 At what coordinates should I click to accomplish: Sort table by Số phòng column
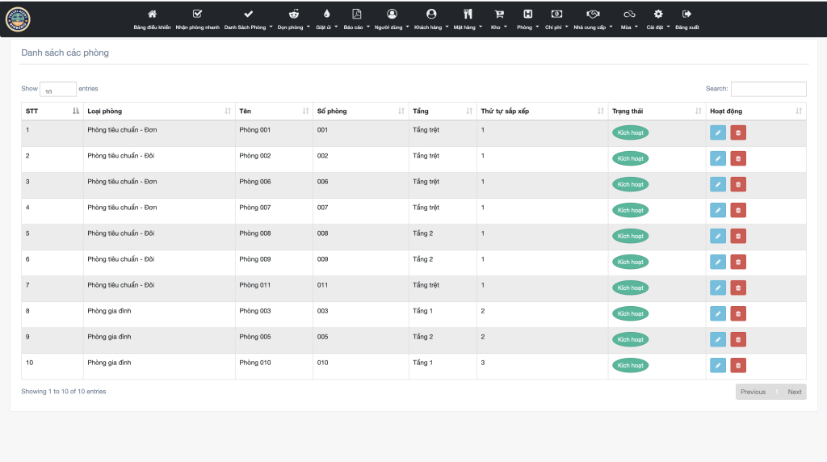click(x=361, y=111)
